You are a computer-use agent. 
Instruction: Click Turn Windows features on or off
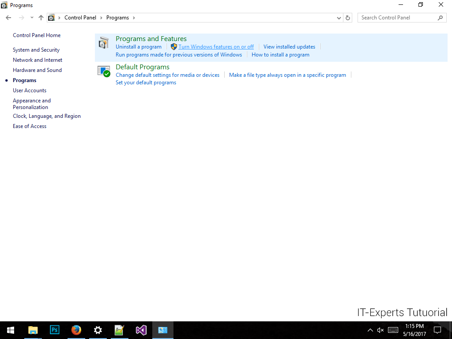[216, 47]
